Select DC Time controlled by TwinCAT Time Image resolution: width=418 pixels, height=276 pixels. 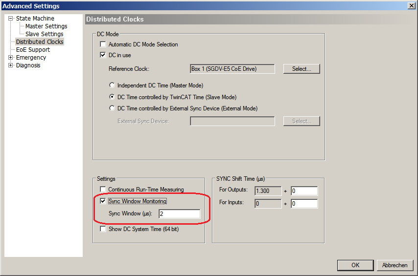[x=112, y=97]
